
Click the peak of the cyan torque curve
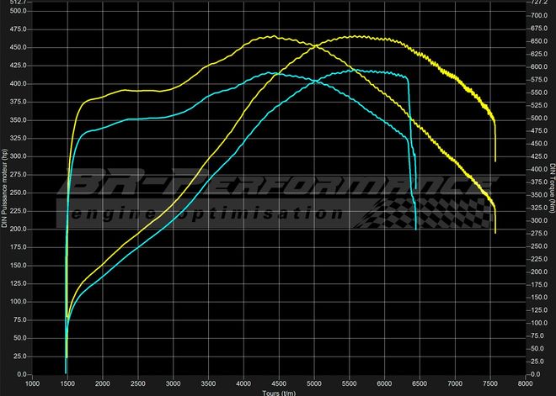pyautogui.click(x=270, y=72)
